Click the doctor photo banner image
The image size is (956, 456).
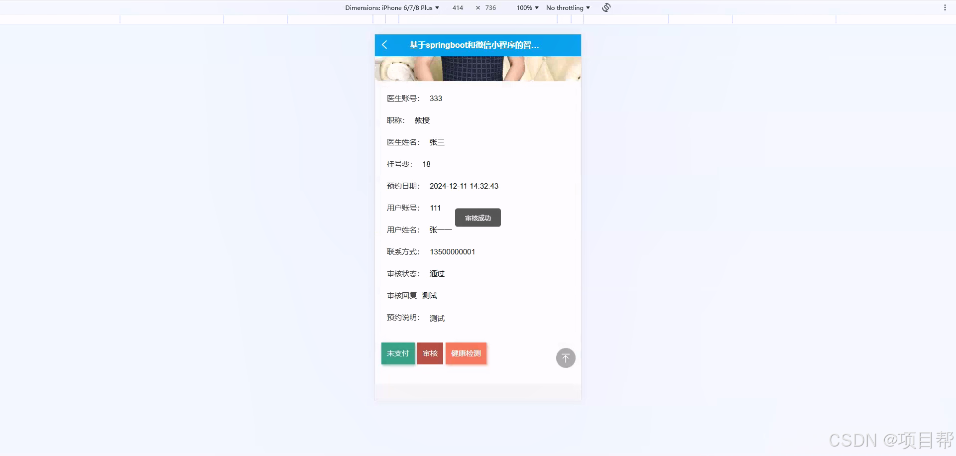click(x=478, y=69)
